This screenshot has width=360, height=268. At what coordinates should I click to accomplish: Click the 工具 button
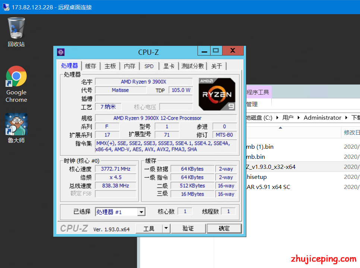click(x=149, y=228)
